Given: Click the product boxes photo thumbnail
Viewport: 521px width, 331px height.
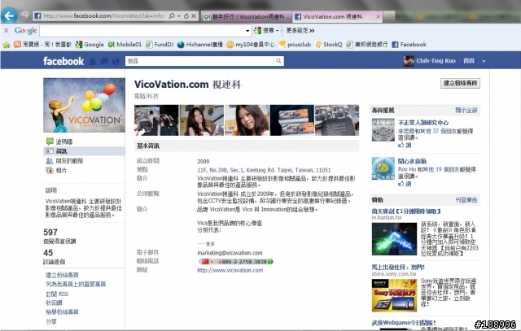Looking at the screenshot, I should [x=292, y=120].
